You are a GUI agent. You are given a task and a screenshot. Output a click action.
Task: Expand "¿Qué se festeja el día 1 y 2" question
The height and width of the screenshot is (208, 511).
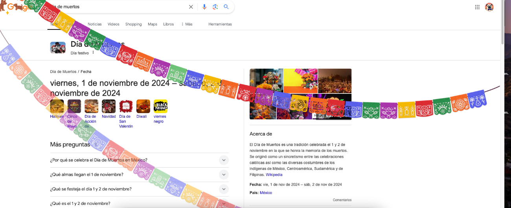(x=224, y=189)
